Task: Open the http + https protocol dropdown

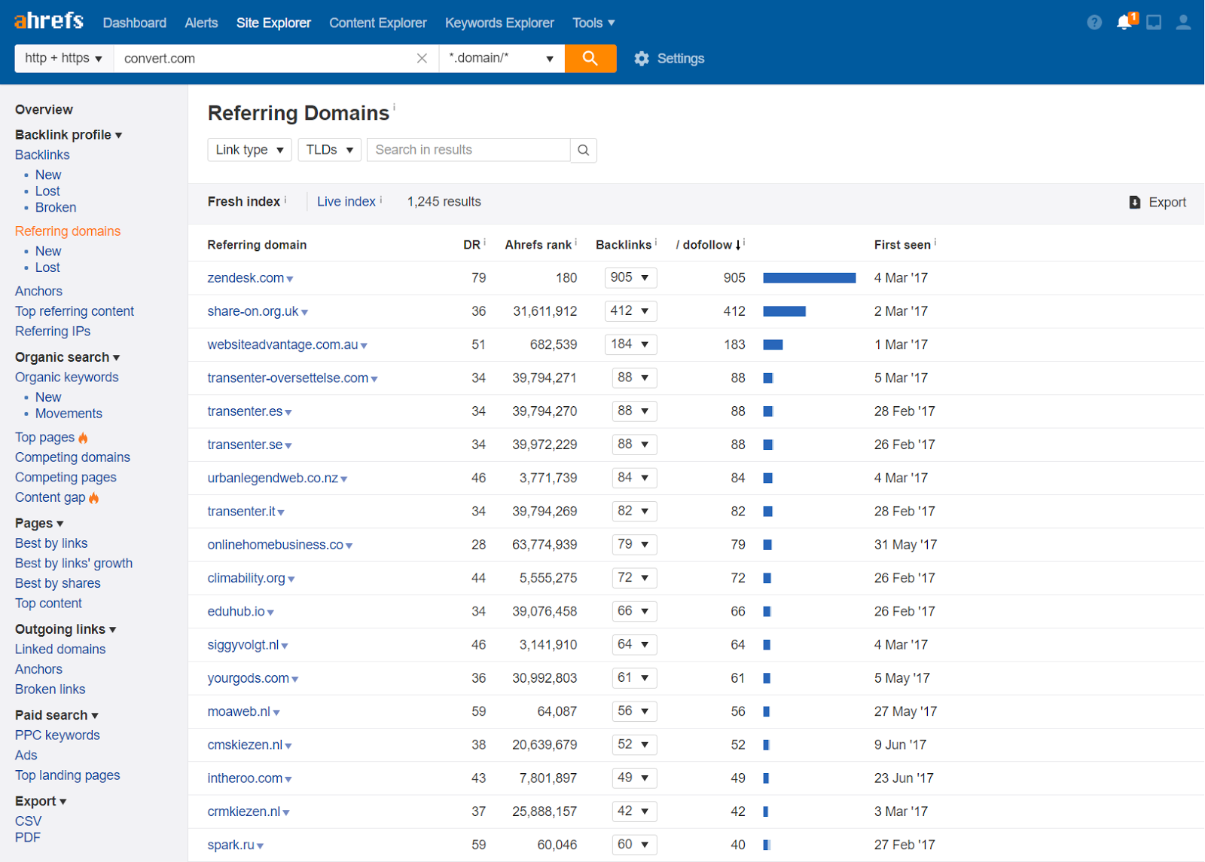Action: 63,59
